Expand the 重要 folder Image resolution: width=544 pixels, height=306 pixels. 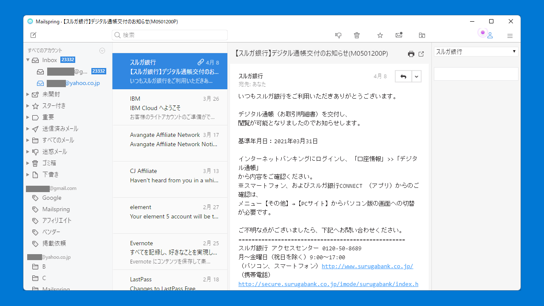[28, 117]
